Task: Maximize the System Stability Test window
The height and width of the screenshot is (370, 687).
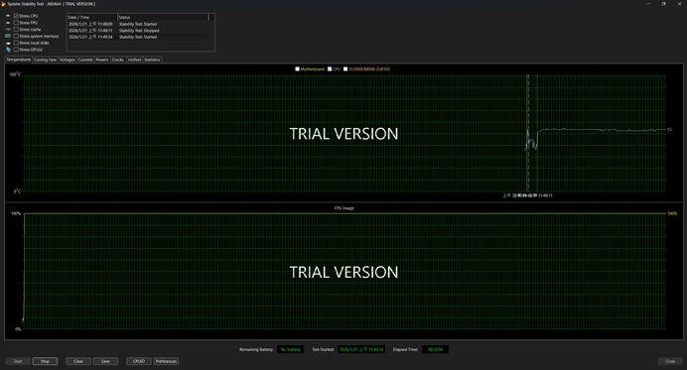Action: (x=663, y=4)
